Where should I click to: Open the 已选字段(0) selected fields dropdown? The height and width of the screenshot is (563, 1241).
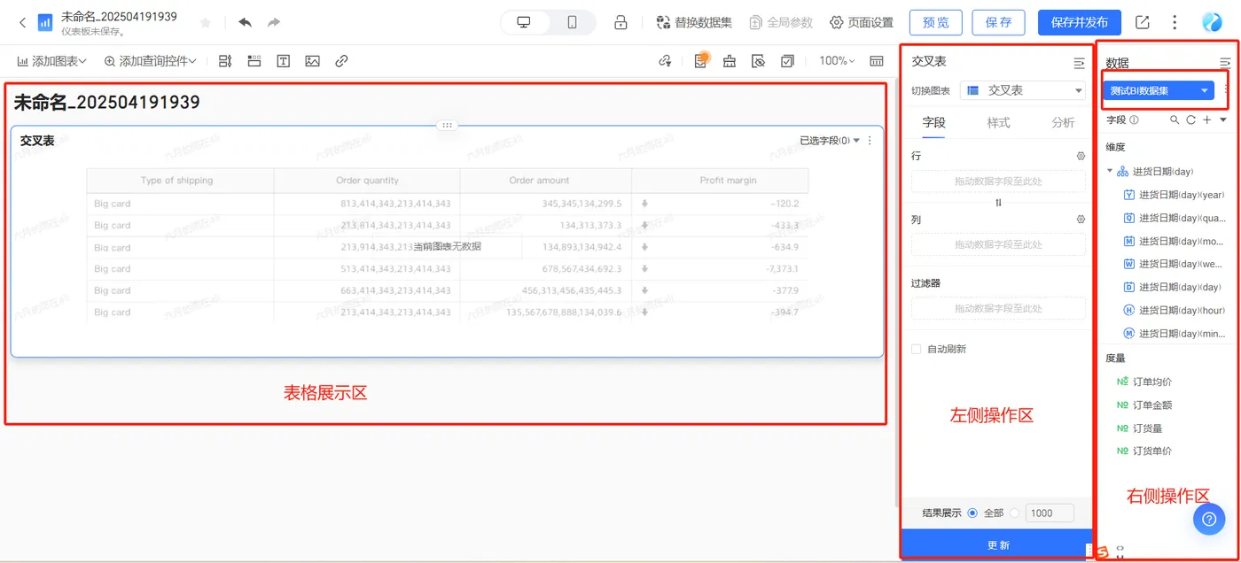[x=830, y=141]
